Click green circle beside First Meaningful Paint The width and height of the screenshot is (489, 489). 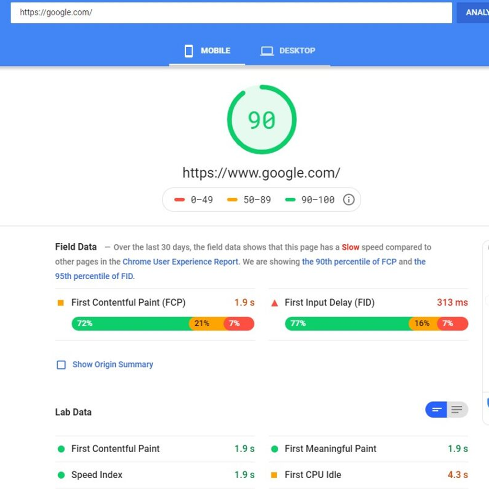(x=274, y=449)
